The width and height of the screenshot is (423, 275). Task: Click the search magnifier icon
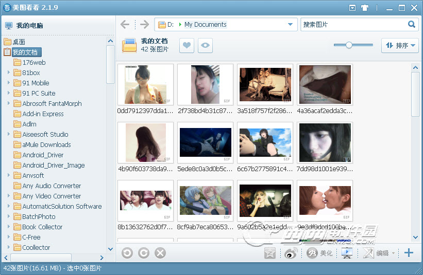click(x=412, y=24)
